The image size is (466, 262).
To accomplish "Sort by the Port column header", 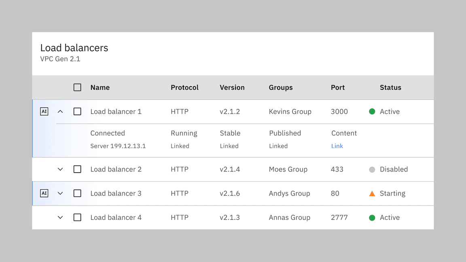I will pyautogui.click(x=338, y=87).
